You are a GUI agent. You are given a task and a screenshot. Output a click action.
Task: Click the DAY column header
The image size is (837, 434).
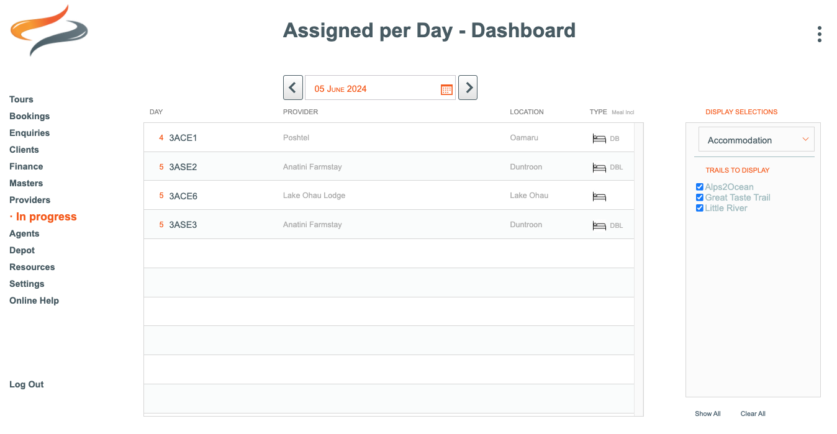[x=156, y=112]
